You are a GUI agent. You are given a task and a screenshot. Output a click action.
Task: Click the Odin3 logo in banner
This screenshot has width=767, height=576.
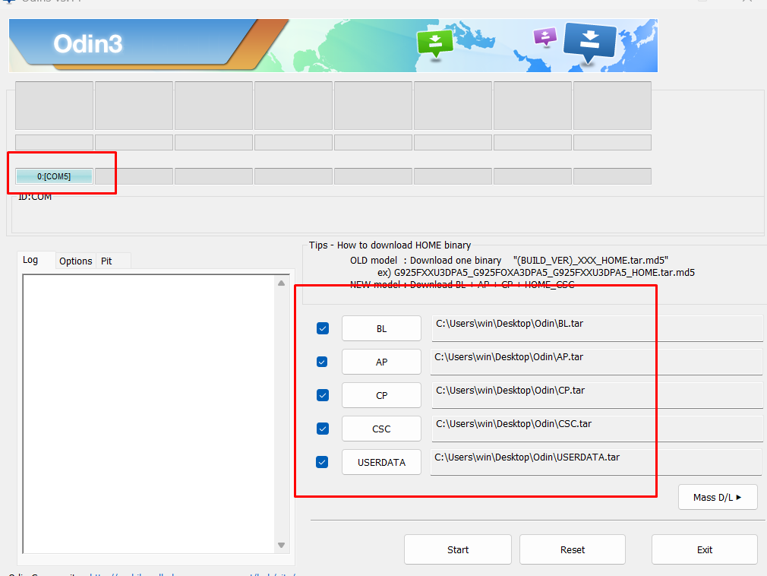click(87, 44)
